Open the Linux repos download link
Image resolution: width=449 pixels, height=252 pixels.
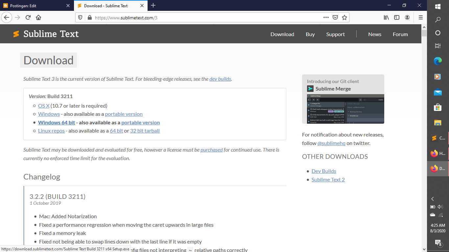click(x=51, y=131)
